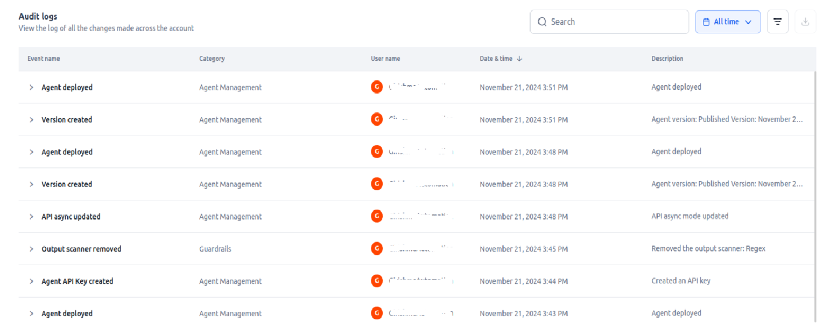The height and width of the screenshot is (329, 837).
Task: Sort by Event name column header
Action: [44, 59]
